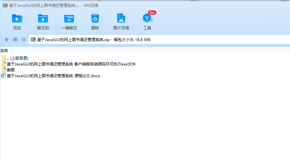The height and width of the screenshot is (159, 290).
Task: Select the 课程论文.docx file name
Action: [53, 76]
